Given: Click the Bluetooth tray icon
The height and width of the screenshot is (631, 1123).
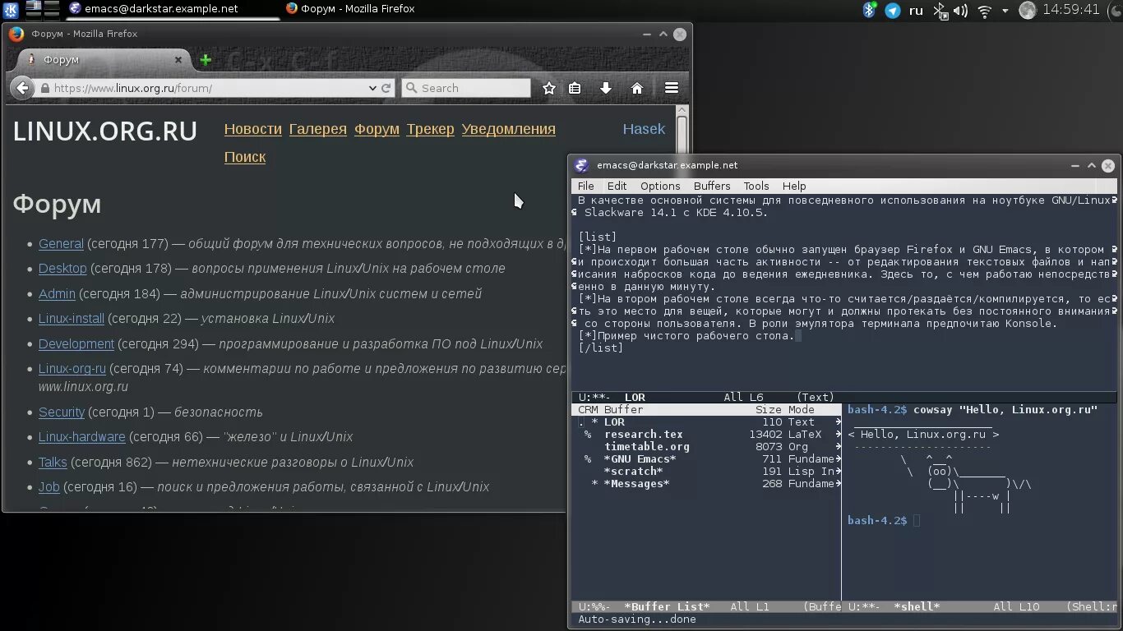Looking at the screenshot, I should (869, 10).
